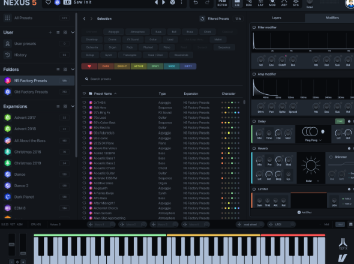Click the heart favorite icon in top bar
This screenshot has width=354, height=264.
[x=49, y=2]
